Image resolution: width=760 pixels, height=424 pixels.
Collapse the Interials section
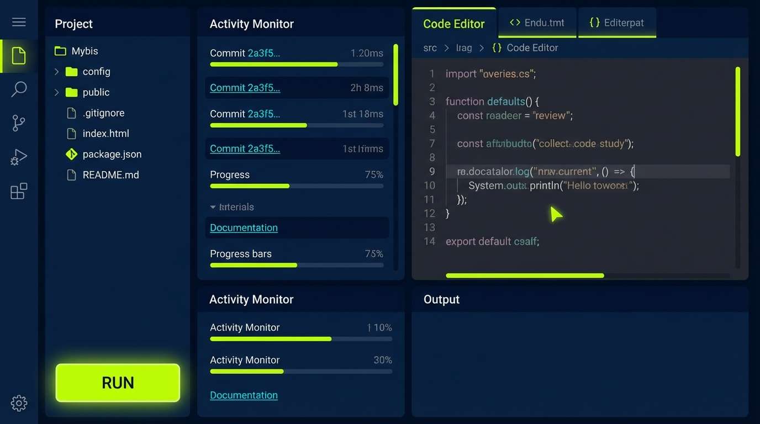point(214,207)
